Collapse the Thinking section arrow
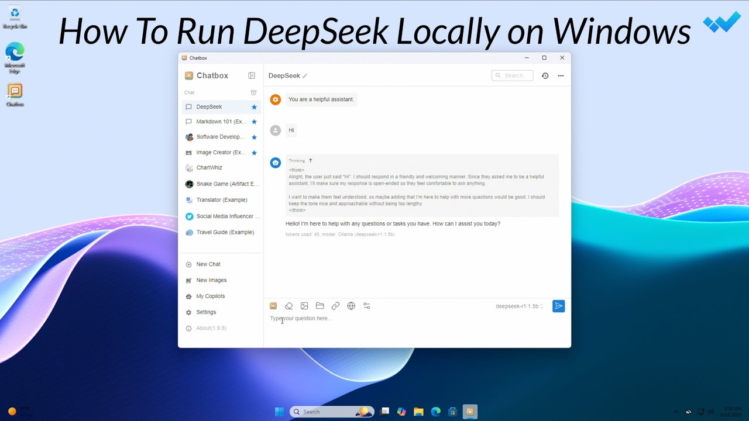Image resolution: width=749 pixels, height=421 pixels. (311, 160)
